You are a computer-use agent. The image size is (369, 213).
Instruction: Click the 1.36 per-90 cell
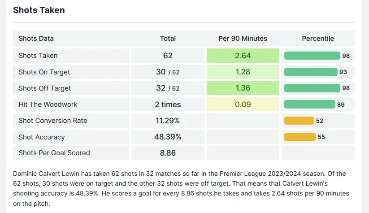tap(243, 88)
